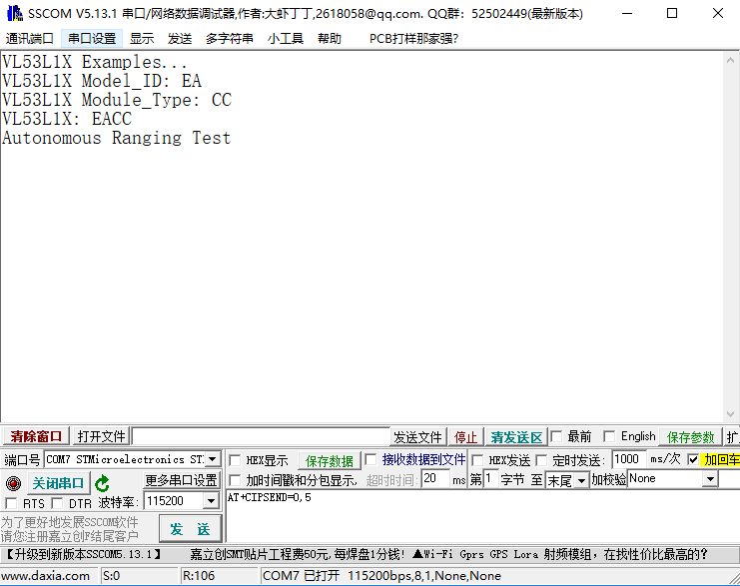Open the 通讯端口 menu

(x=30, y=38)
